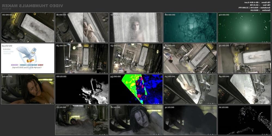Select the green bubbles thumbnail at 00:00:04
The height and width of the screenshot is (136, 272).
pyautogui.click(x=244, y=27)
